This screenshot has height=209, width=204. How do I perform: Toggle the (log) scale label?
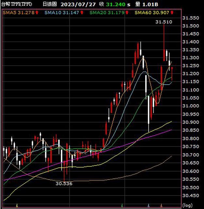(x=188, y=205)
